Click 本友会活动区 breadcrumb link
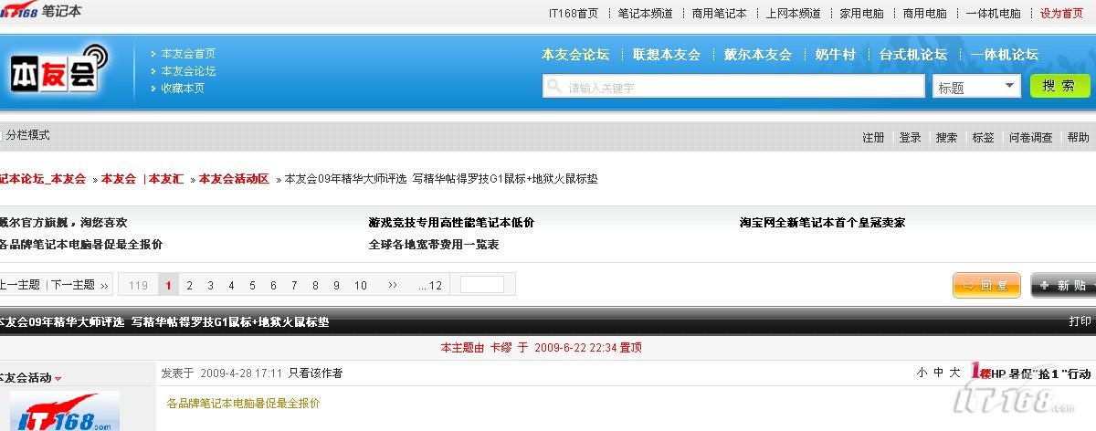Screen dimensions: 1096x431 coord(234,179)
